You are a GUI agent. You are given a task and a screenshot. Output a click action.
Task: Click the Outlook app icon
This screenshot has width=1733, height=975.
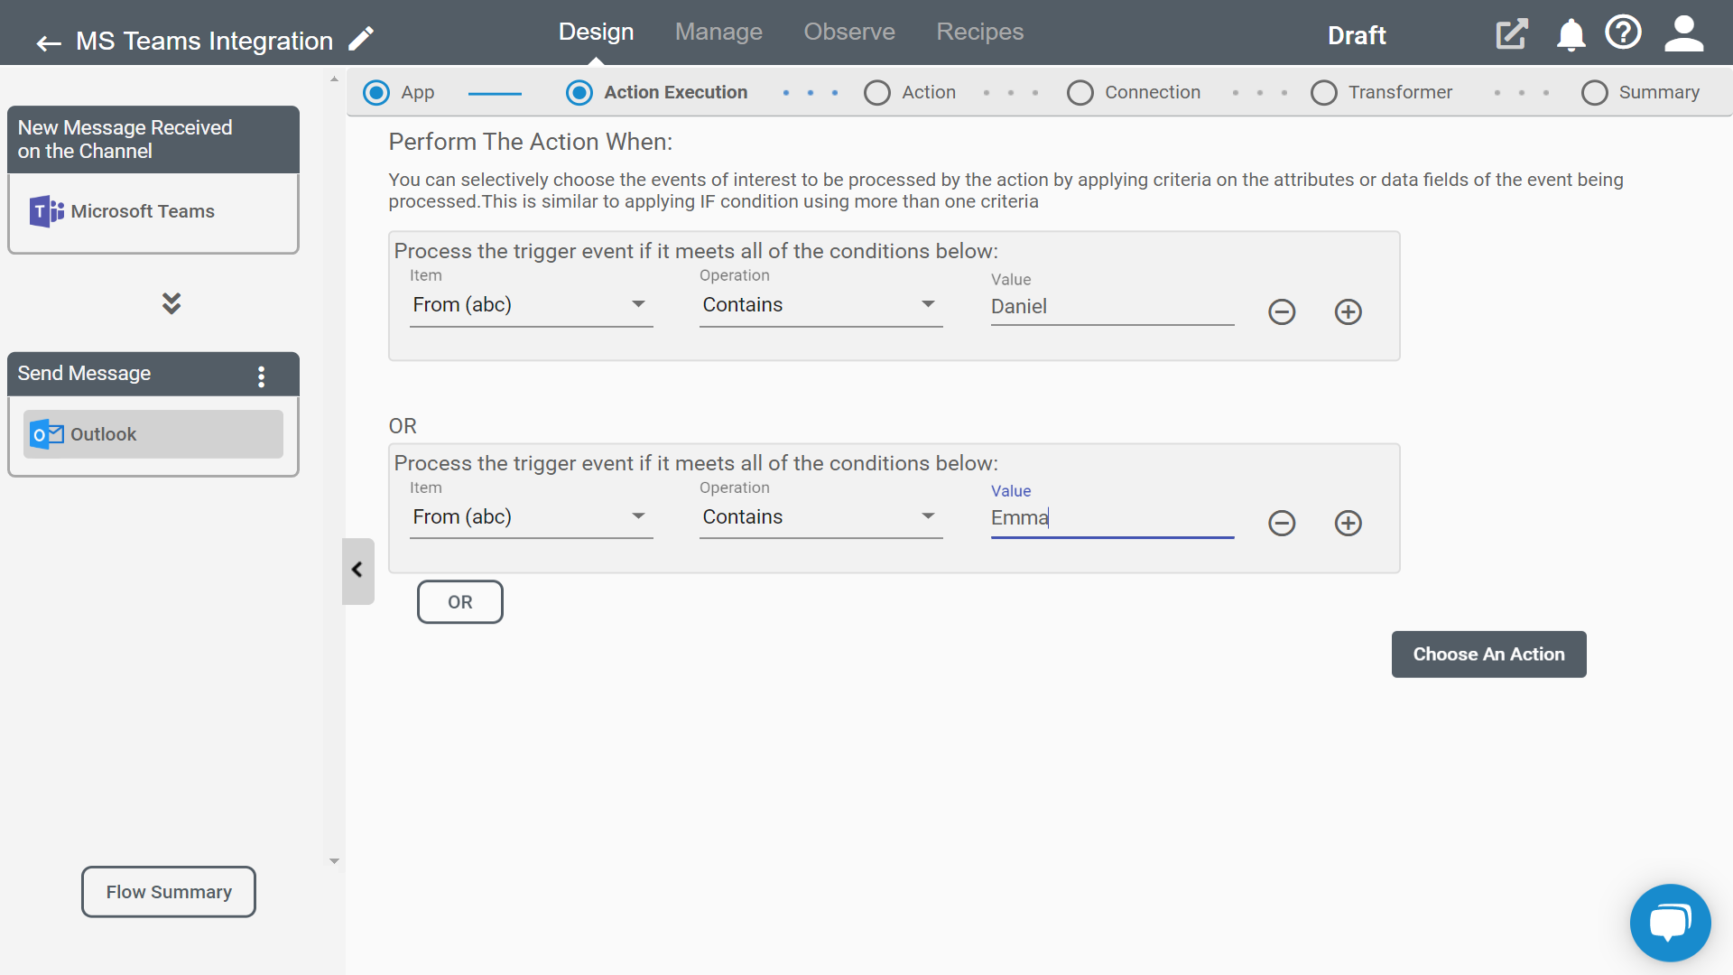pos(47,434)
